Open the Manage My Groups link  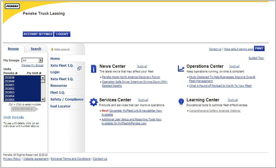[x=32, y=65]
